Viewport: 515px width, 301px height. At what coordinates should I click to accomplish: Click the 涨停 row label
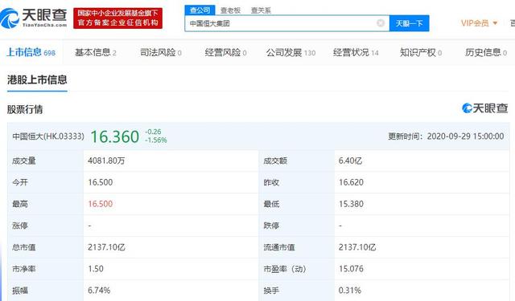tap(20, 226)
